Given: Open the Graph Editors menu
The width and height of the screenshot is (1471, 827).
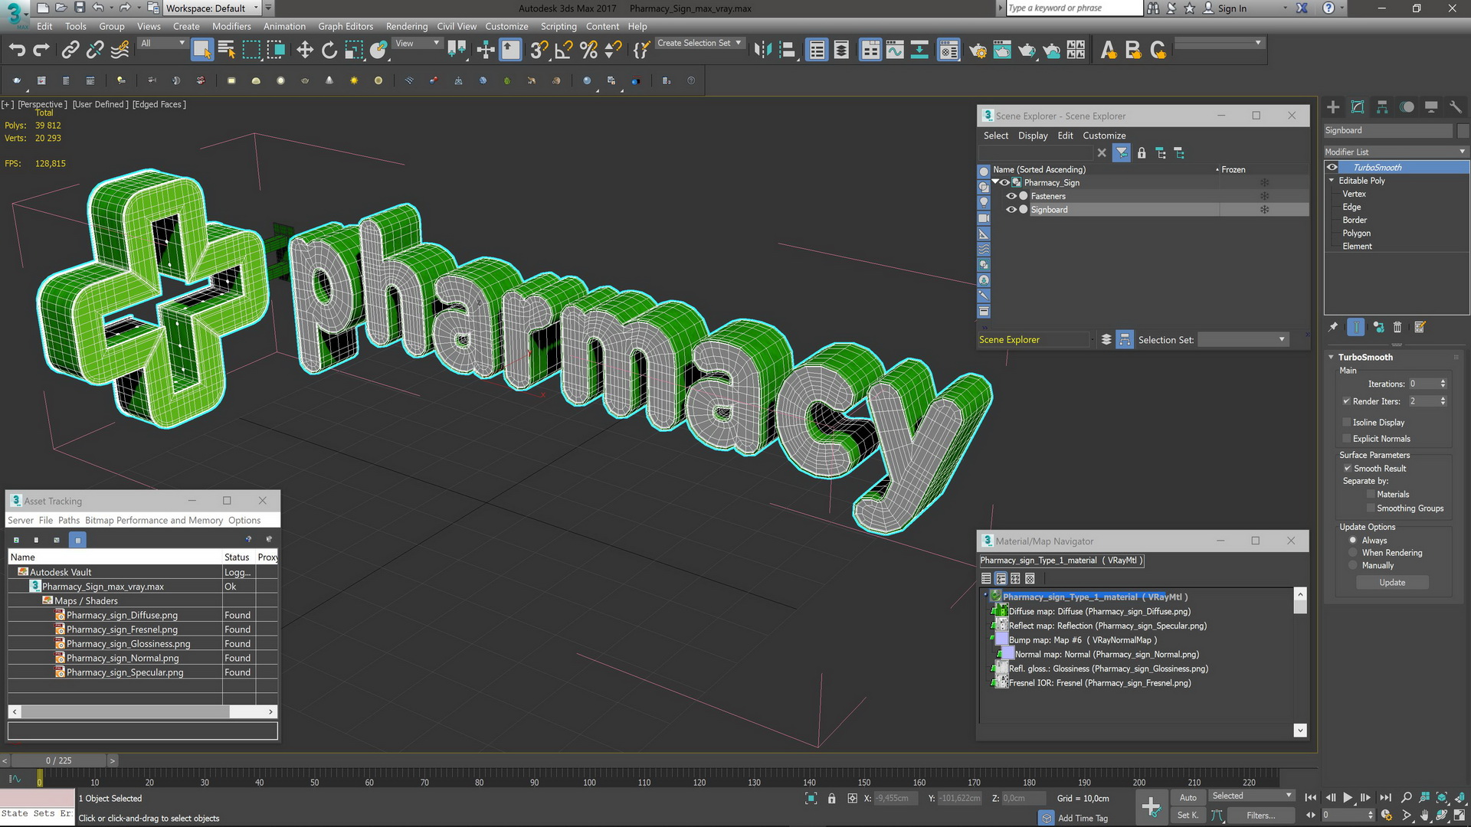Looking at the screenshot, I should click(x=346, y=26).
